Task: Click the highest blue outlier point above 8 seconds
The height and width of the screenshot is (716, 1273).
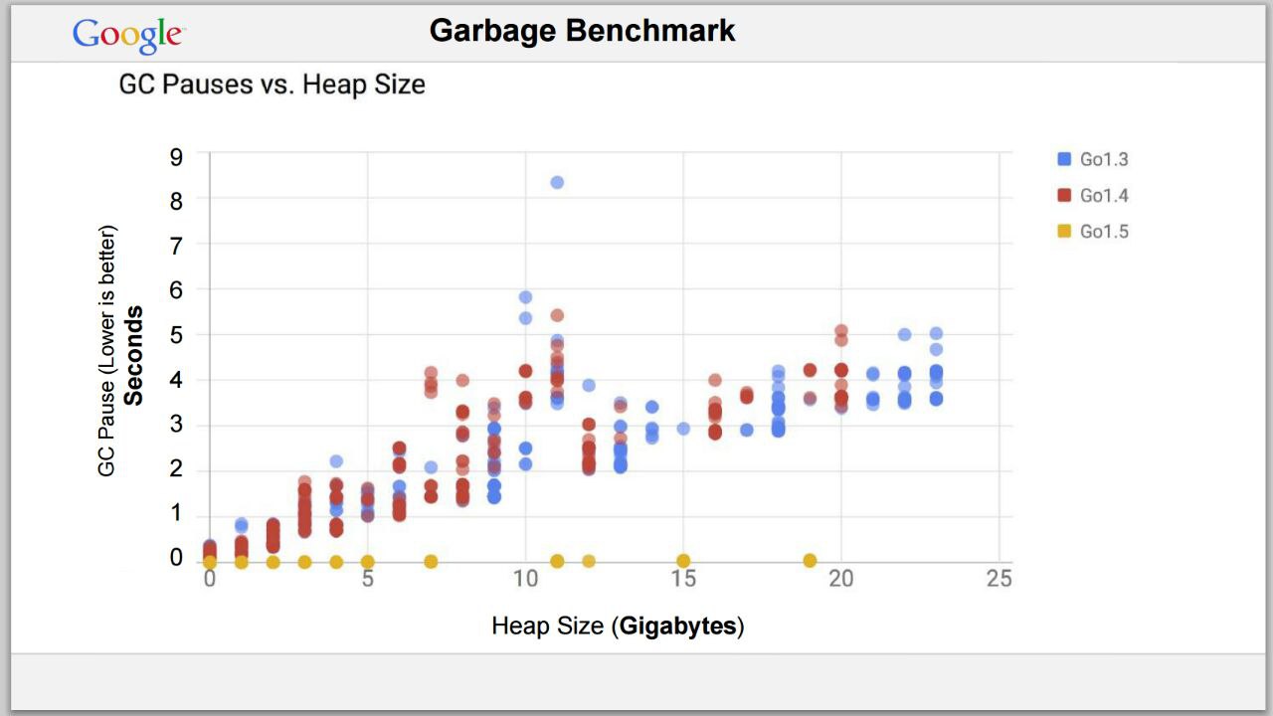Action: 557,182
